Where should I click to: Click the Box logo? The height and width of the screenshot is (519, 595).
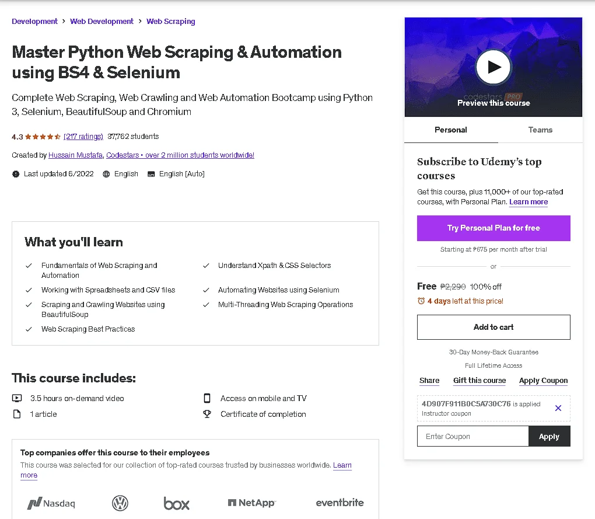point(176,503)
